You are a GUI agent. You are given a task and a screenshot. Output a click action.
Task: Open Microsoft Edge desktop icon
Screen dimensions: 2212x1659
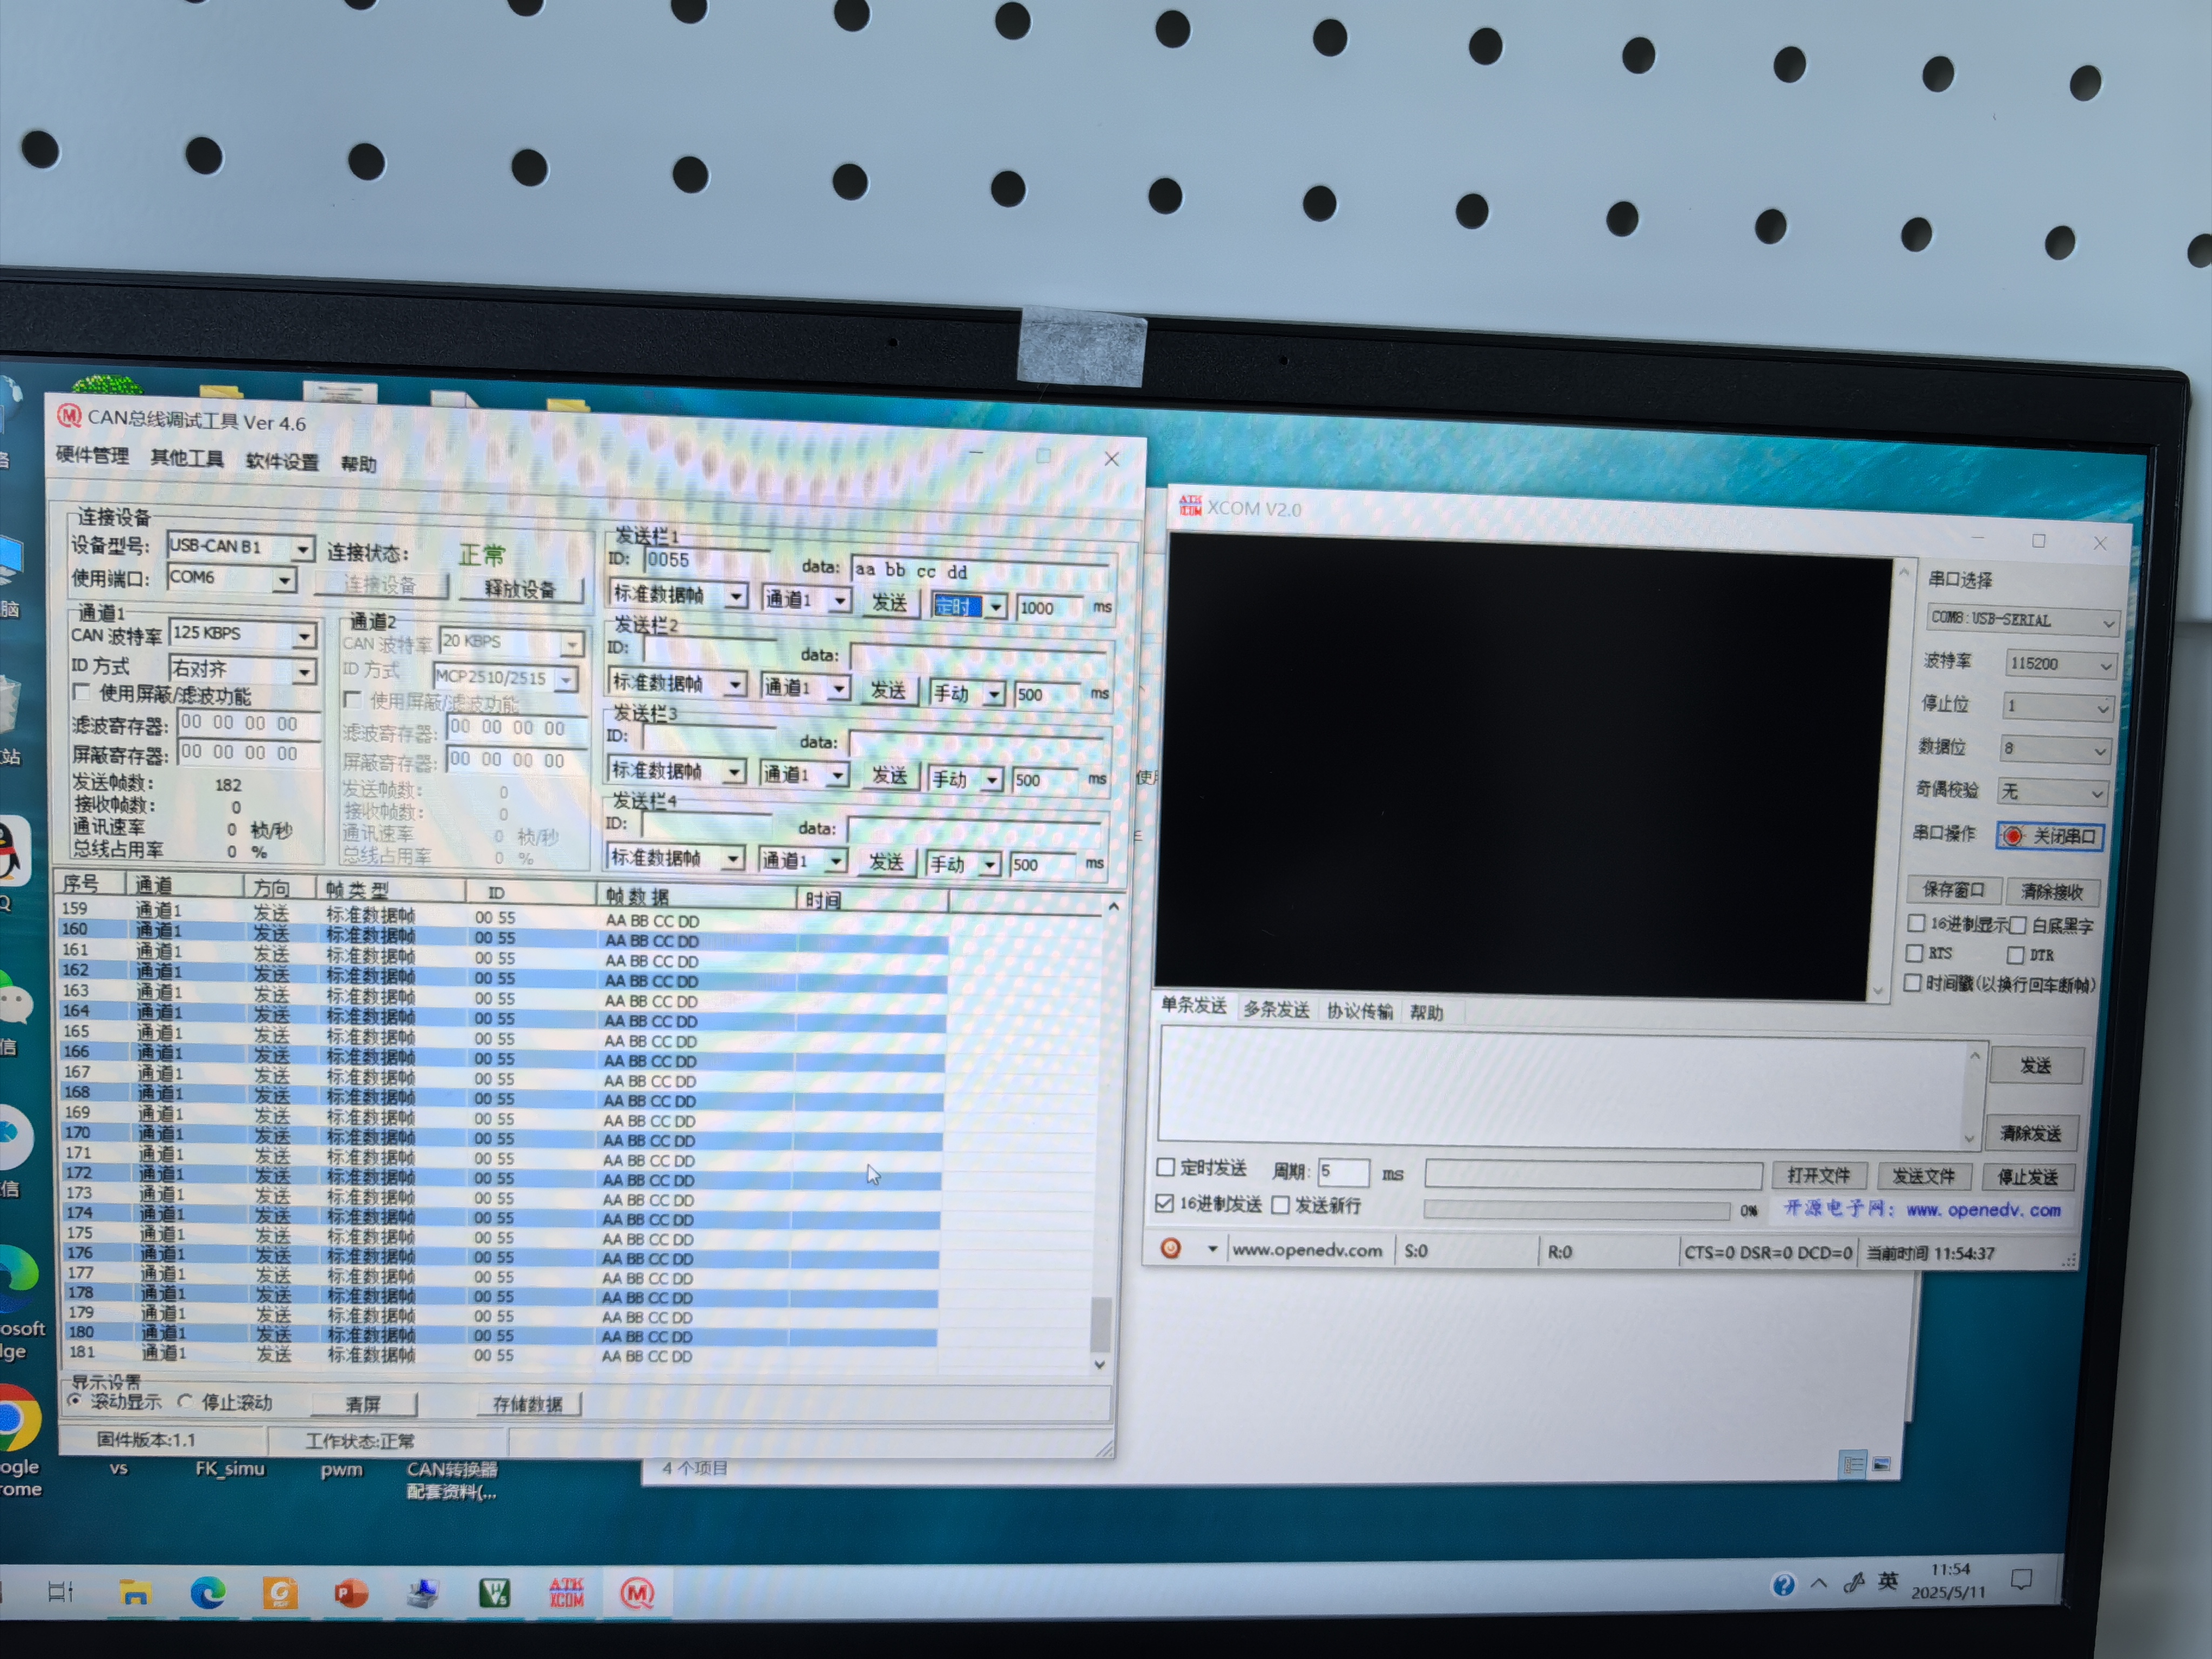[17, 1277]
